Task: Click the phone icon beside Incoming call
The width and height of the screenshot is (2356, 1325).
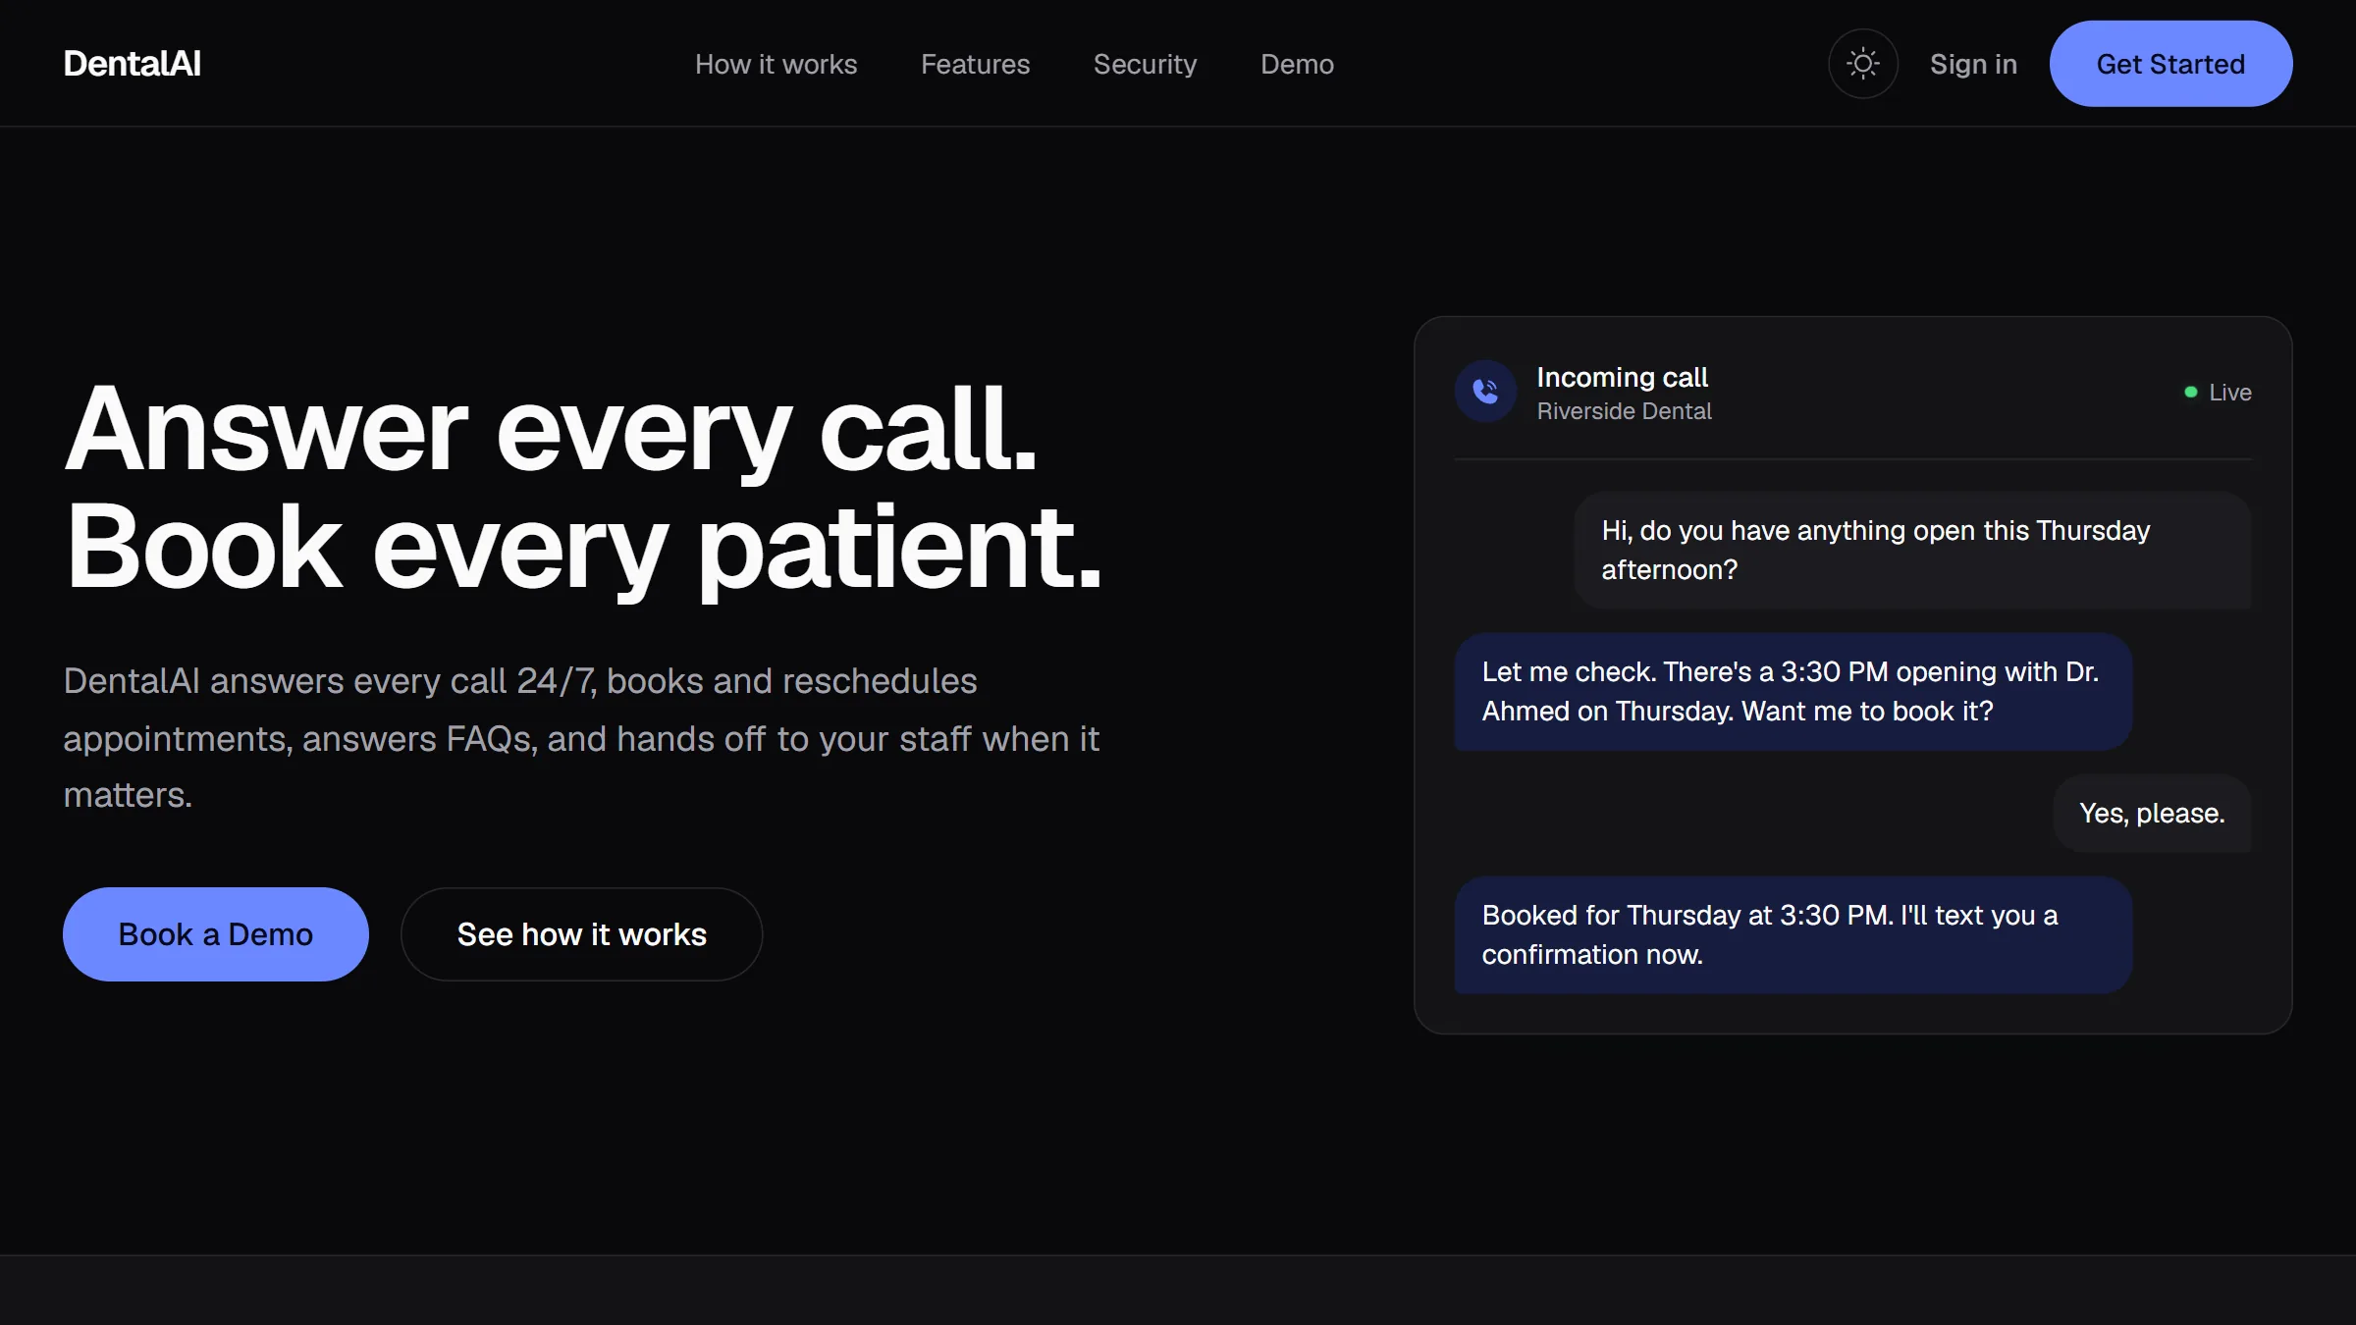Action: click(1485, 392)
